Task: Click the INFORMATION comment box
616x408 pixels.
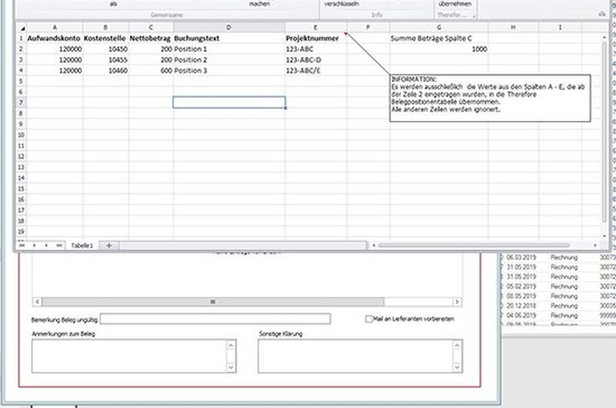Action: click(490, 98)
